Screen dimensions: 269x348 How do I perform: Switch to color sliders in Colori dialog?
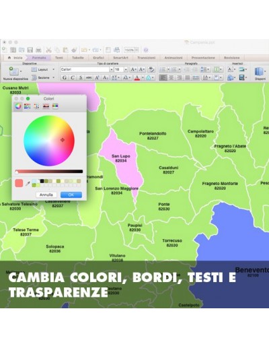[28, 106]
